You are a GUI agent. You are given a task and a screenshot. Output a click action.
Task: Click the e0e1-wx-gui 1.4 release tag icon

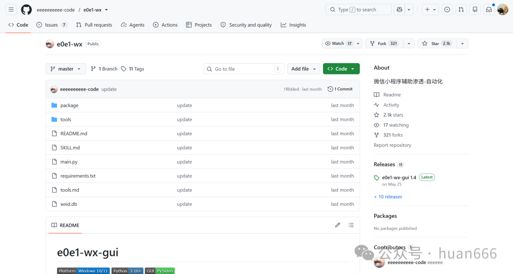point(377,178)
